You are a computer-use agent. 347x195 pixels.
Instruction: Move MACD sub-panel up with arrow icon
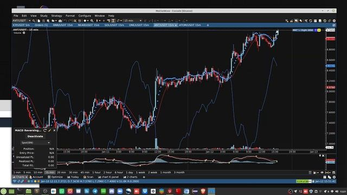320,155
